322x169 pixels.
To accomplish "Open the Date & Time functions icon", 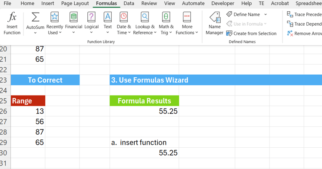I will (x=124, y=17).
